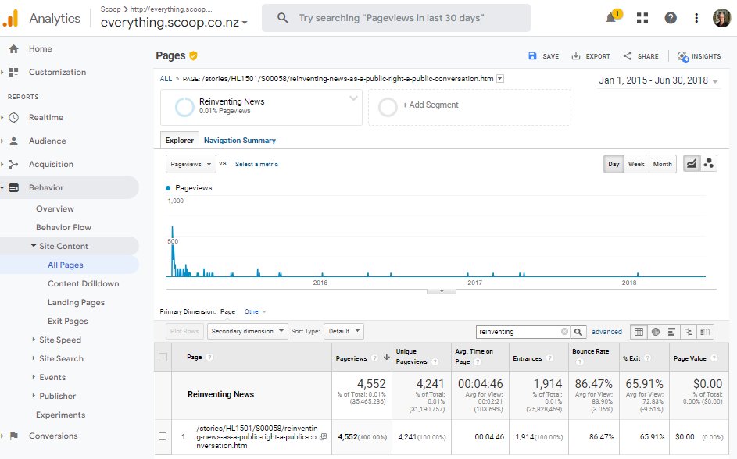Viewport: 737px width, 459px height.
Task: Select the pivot view icon
Action: click(x=706, y=332)
